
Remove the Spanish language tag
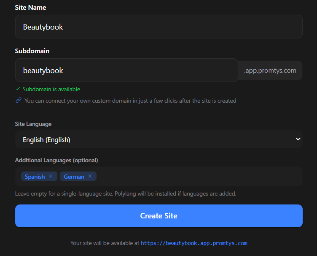coord(51,176)
